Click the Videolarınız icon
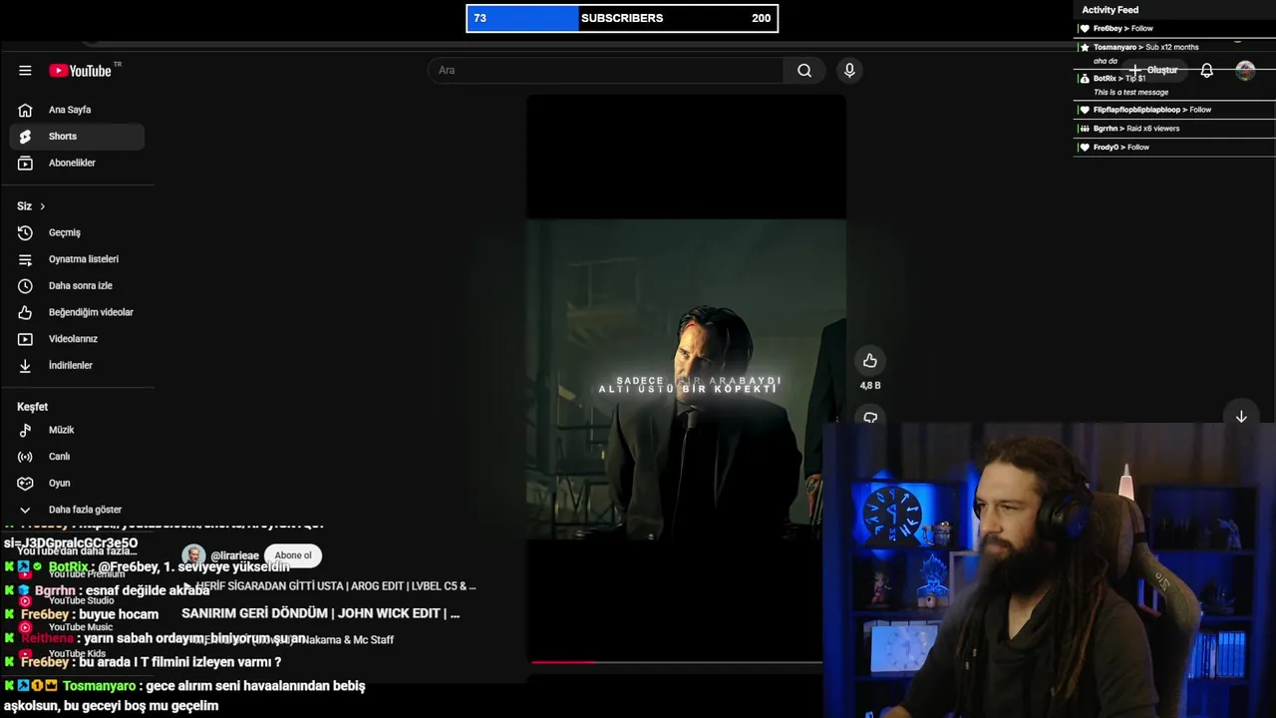Image resolution: width=1276 pixels, height=718 pixels. pos(26,339)
